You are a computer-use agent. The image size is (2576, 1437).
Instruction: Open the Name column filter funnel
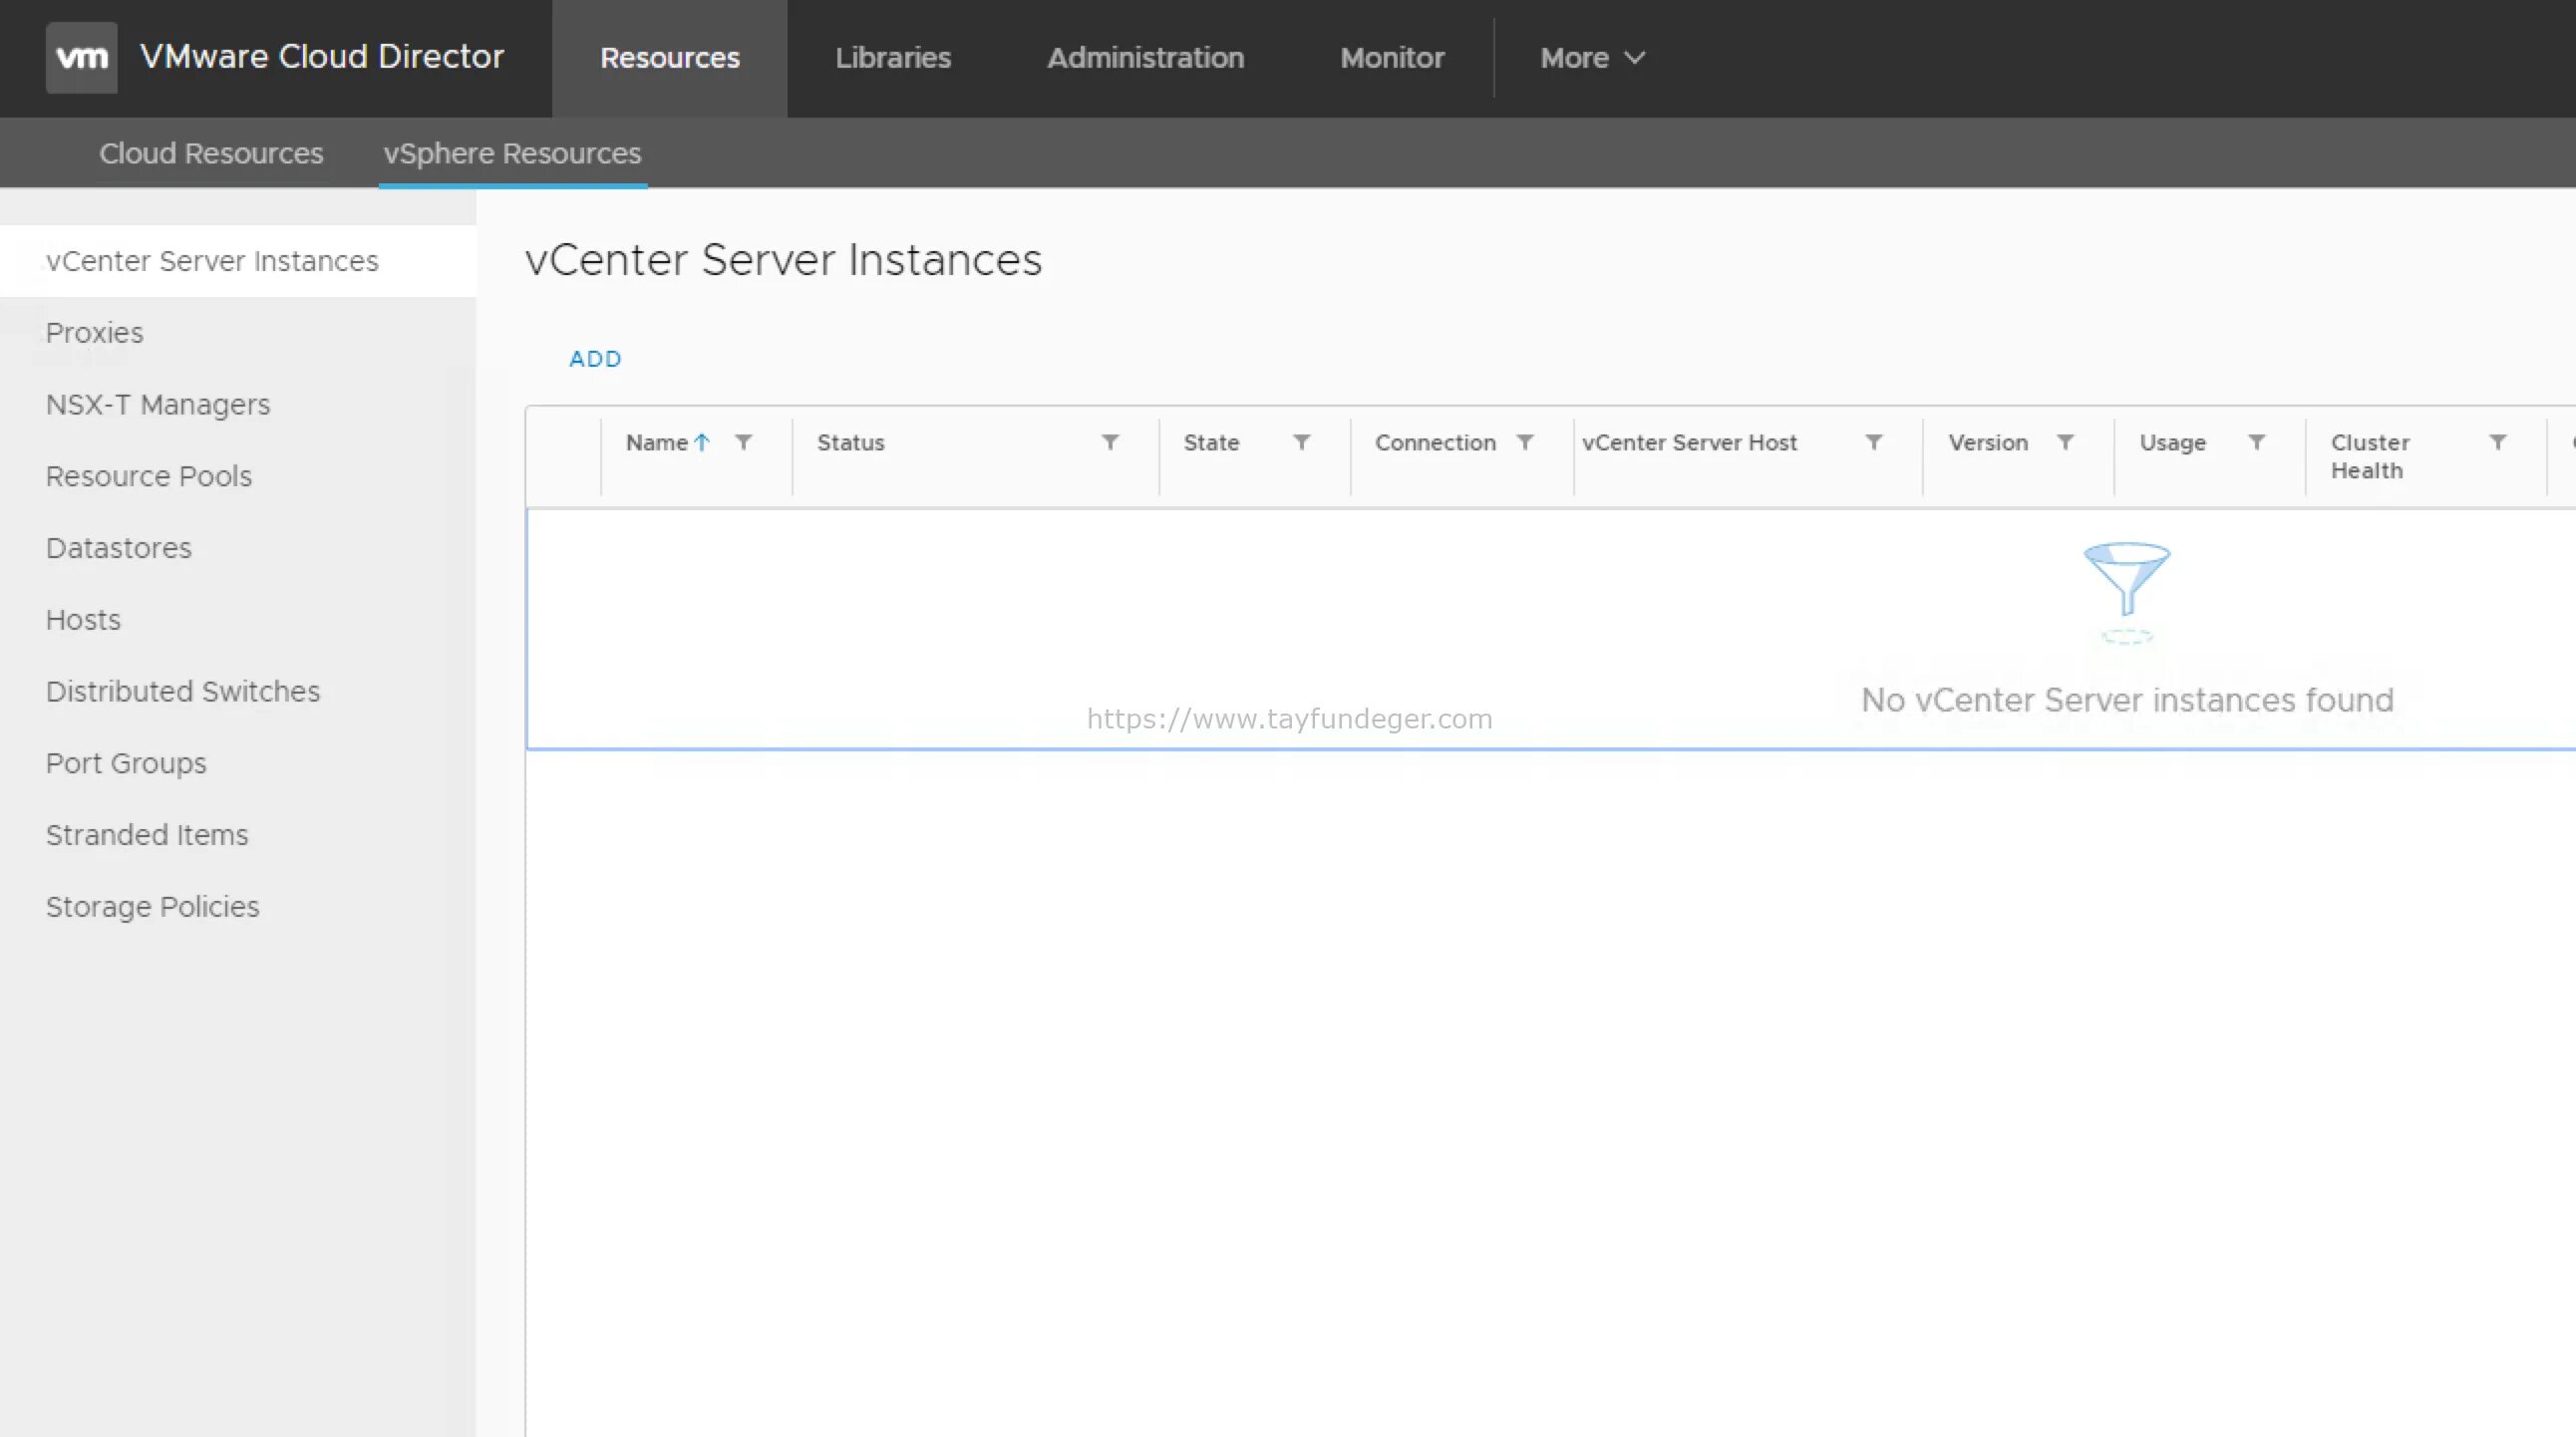click(744, 441)
